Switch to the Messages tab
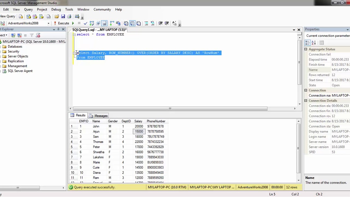350x197 pixels. coord(98,116)
